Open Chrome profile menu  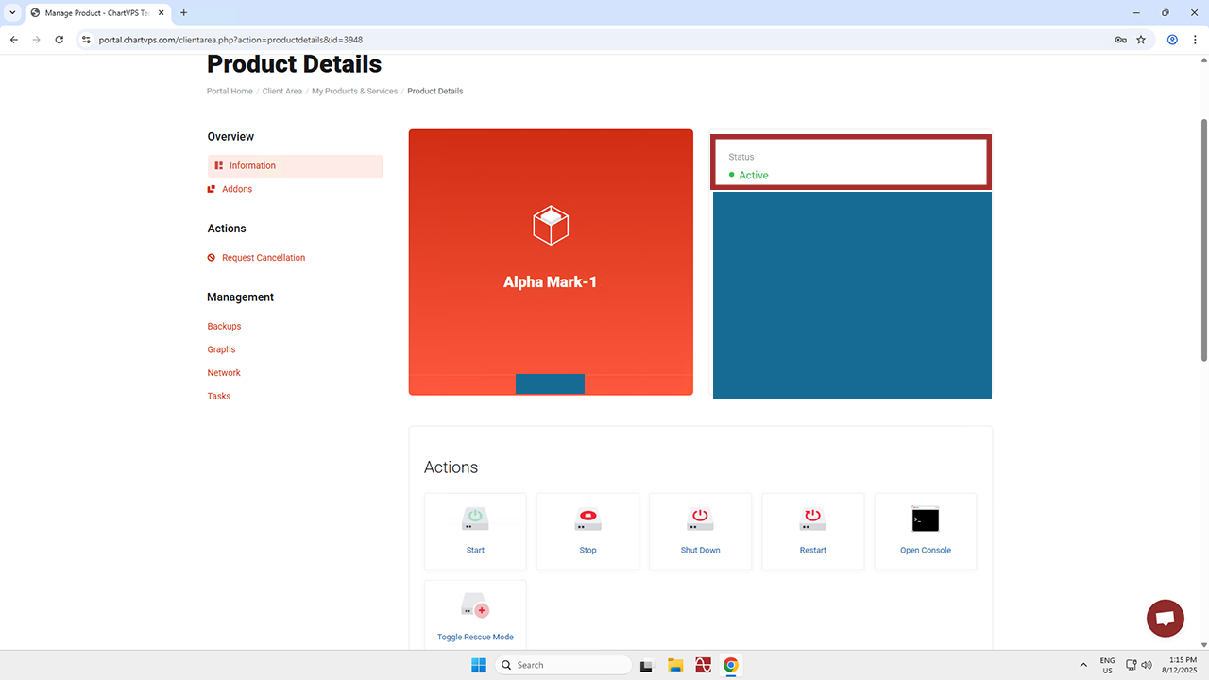click(x=1172, y=40)
